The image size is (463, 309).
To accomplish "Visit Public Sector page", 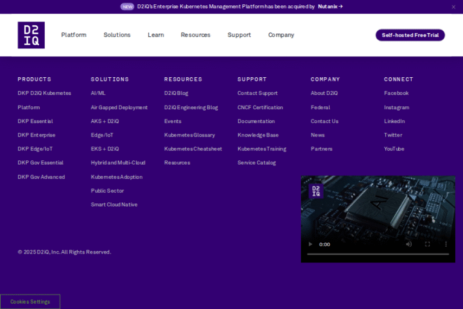I will coord(107,191).
